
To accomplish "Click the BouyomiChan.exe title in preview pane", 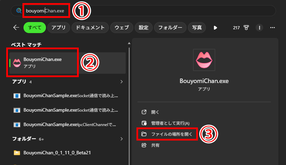I will pos(204,81).
